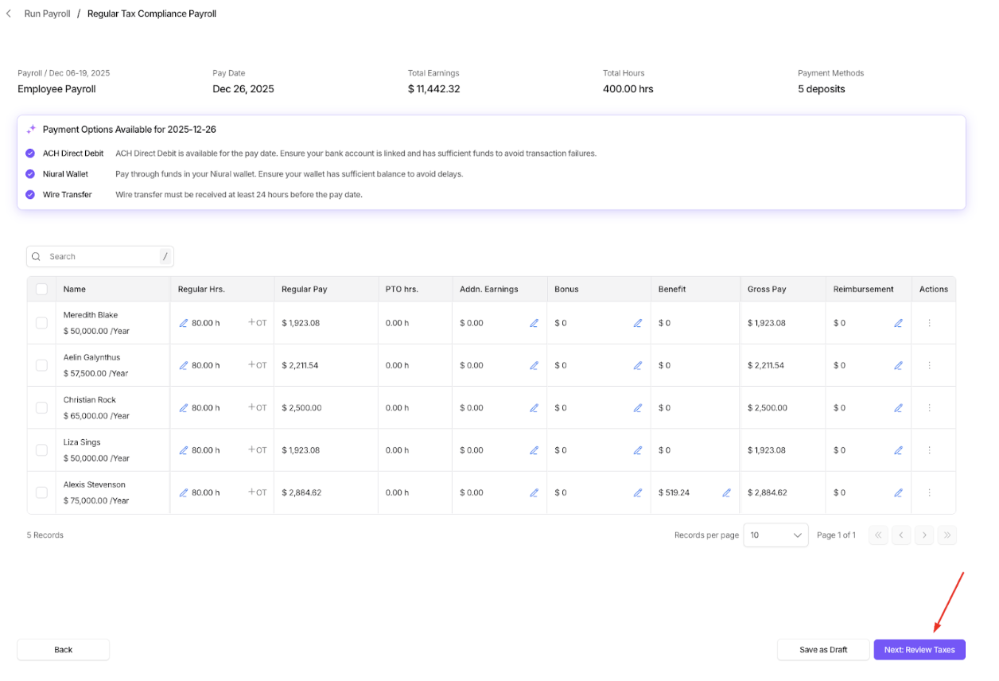This screenshot has height=681, width=999.
Task: Edit additional earnings for Aelin Galynthus
Action: (534, 365)
